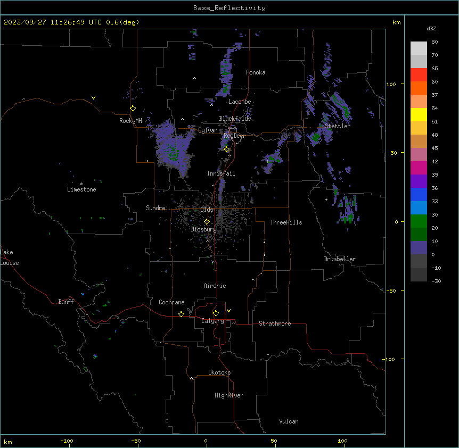Screen dimensions: 459x448
Task: Select the yellow 54-51 dBZ legend swatch
Action: 419,115
